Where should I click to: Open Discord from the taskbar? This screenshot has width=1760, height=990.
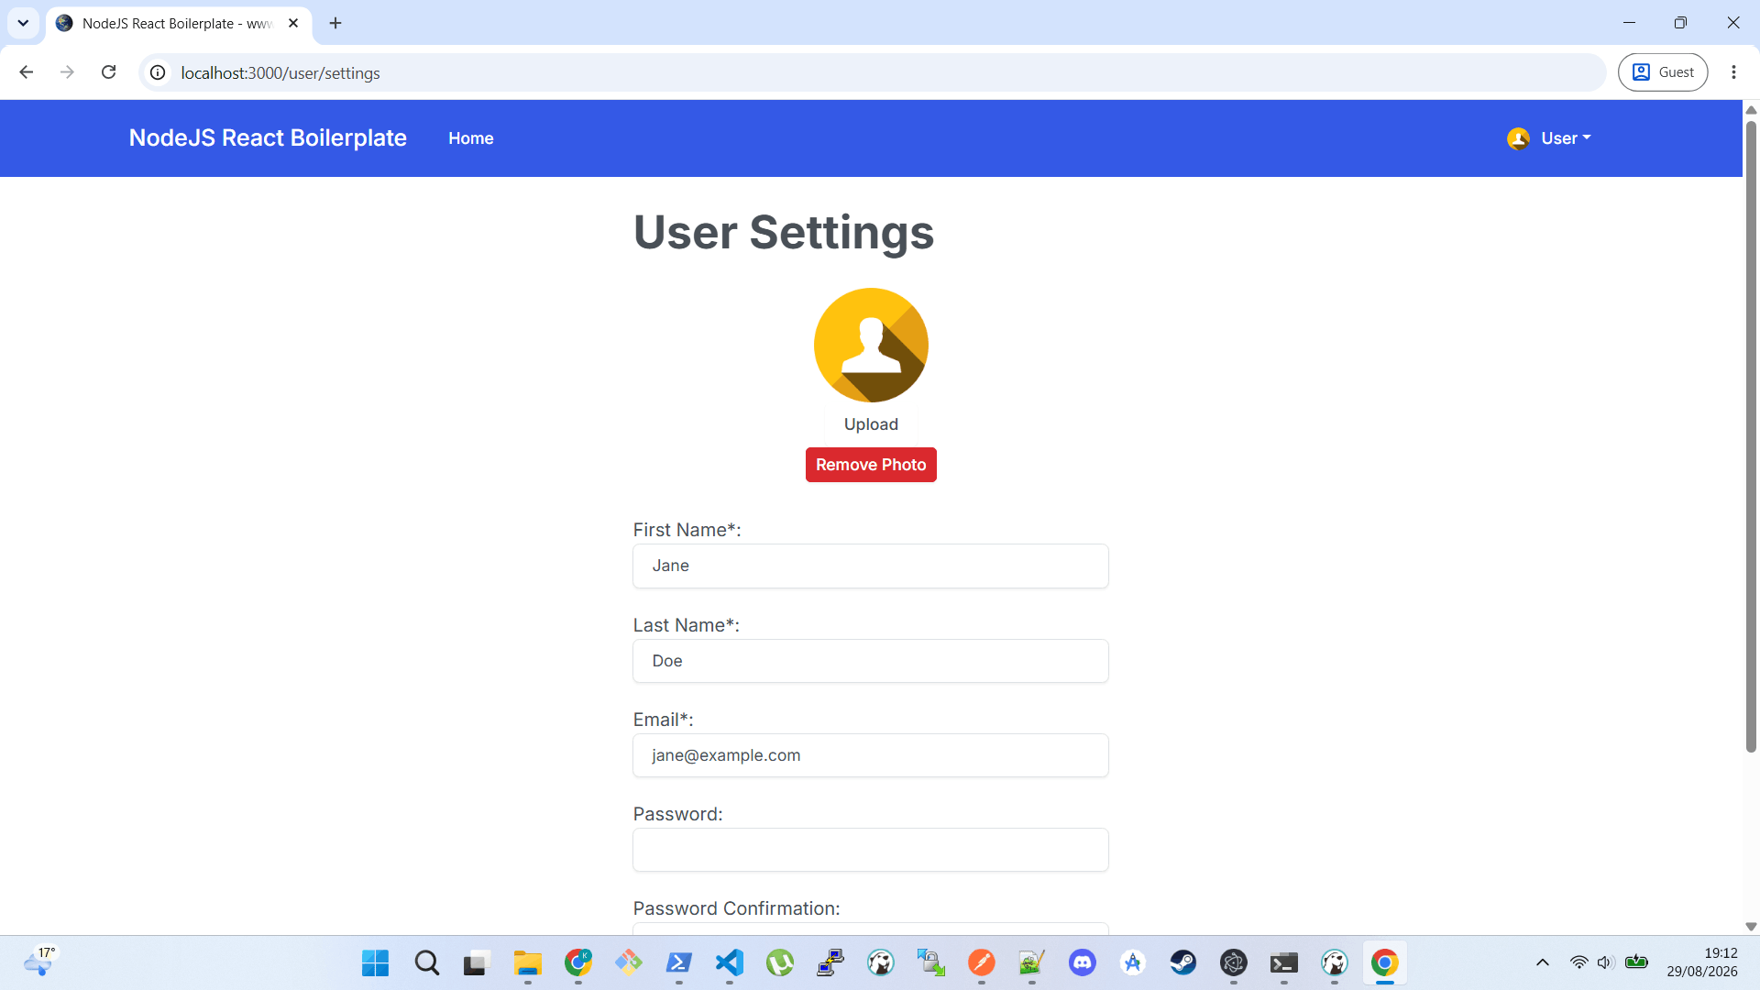(1083, 963)
